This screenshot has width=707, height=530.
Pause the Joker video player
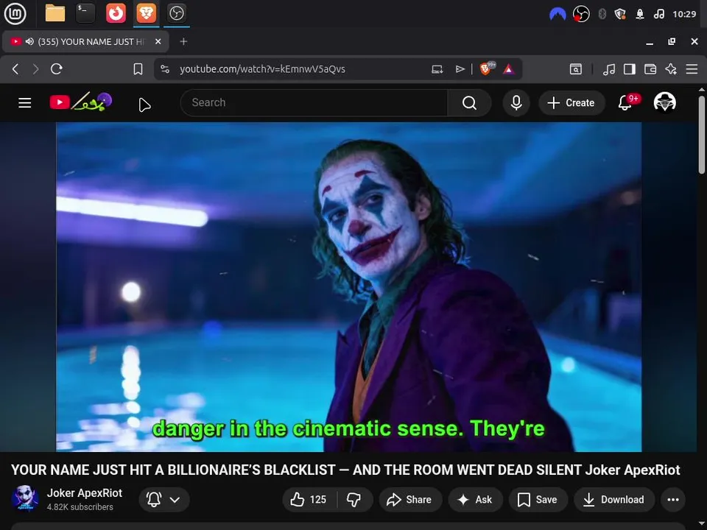[348, 286]
